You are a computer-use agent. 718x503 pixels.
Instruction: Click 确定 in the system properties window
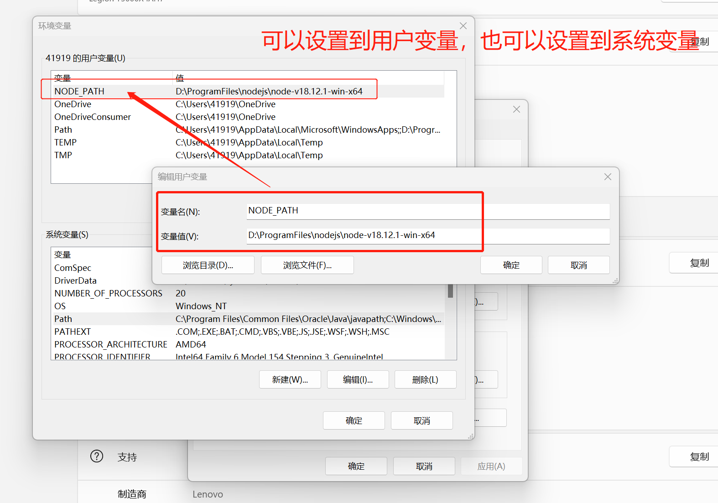click(356, 466)
